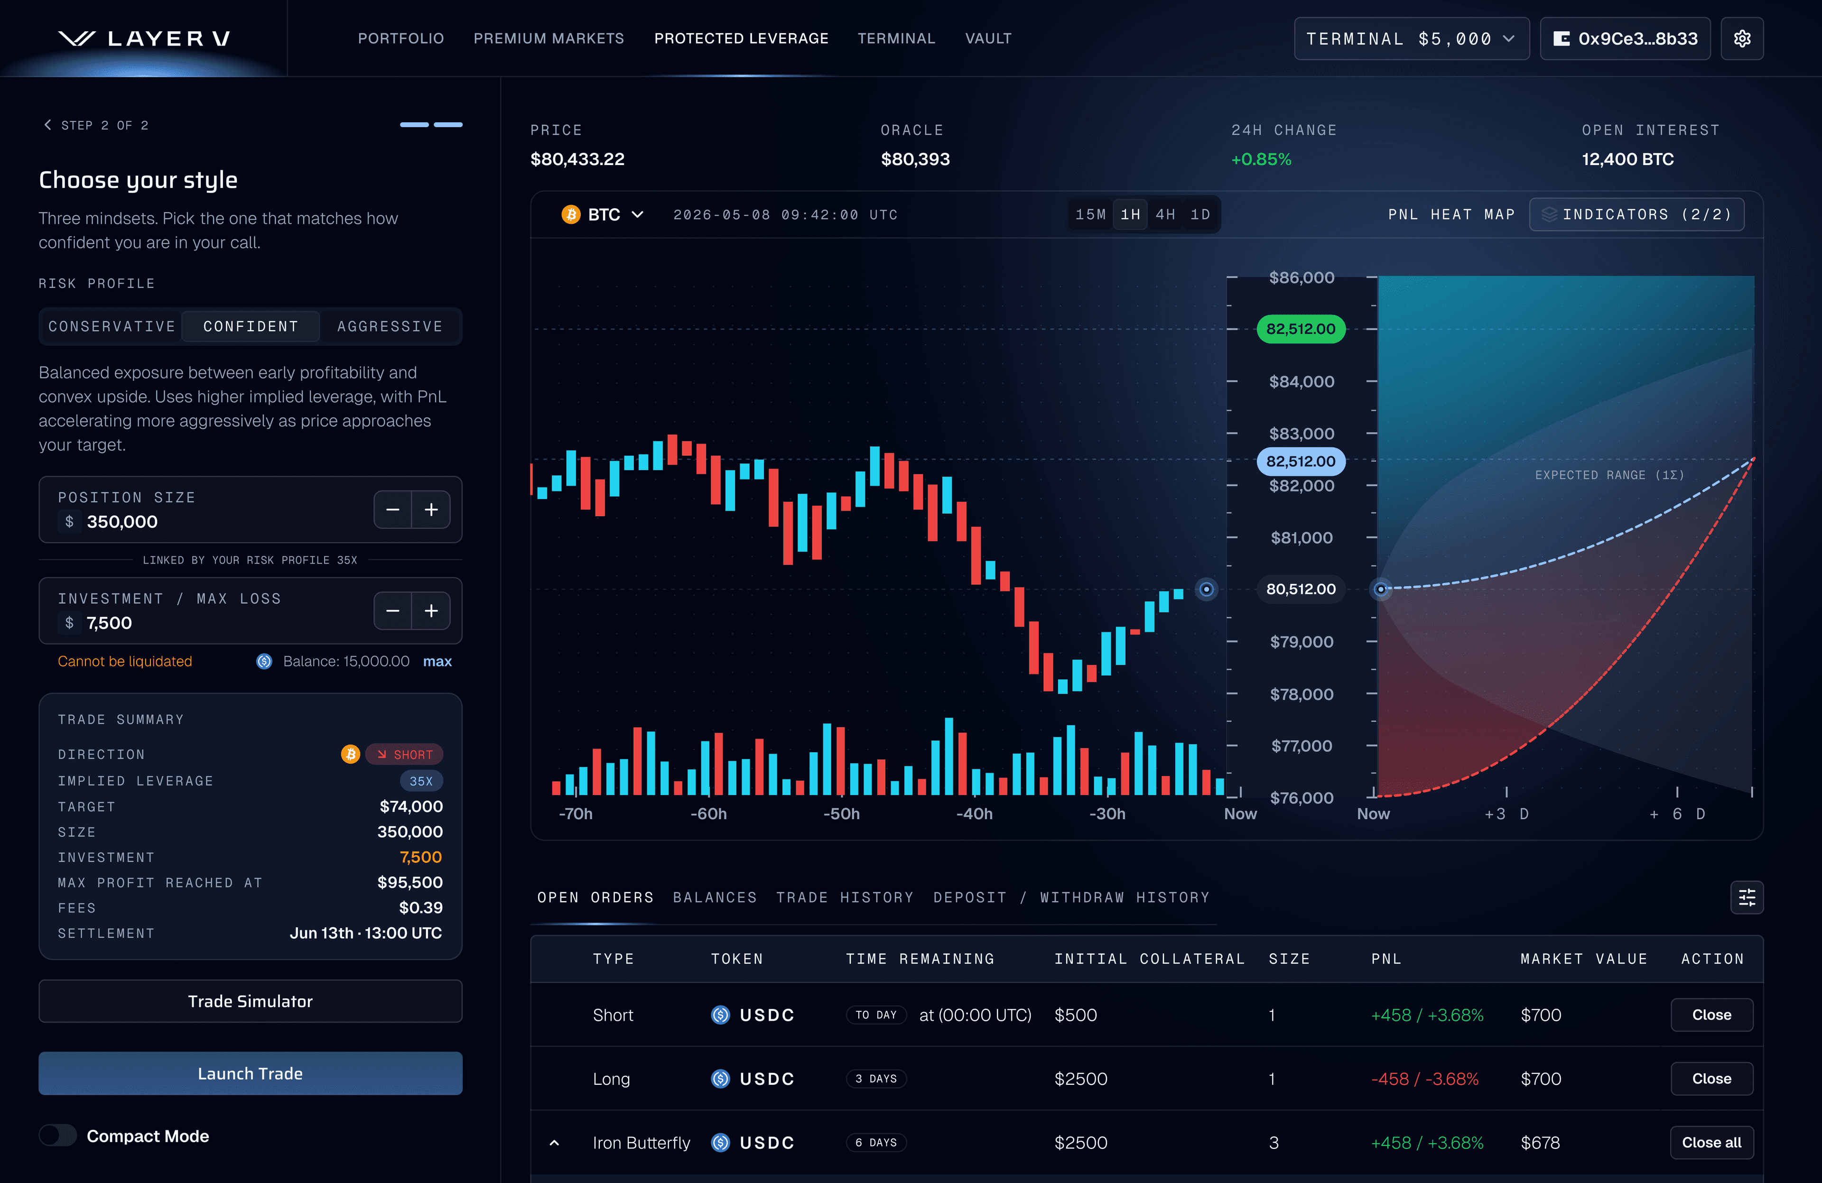Click the Time Remaining column header
This screenshot has width=1822, height=1183.
pyautogui.click(x=920, y=959)
